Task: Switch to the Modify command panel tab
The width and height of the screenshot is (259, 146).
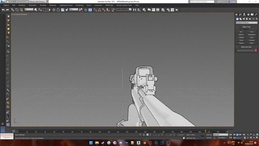Action: click(x=240, y=15)
